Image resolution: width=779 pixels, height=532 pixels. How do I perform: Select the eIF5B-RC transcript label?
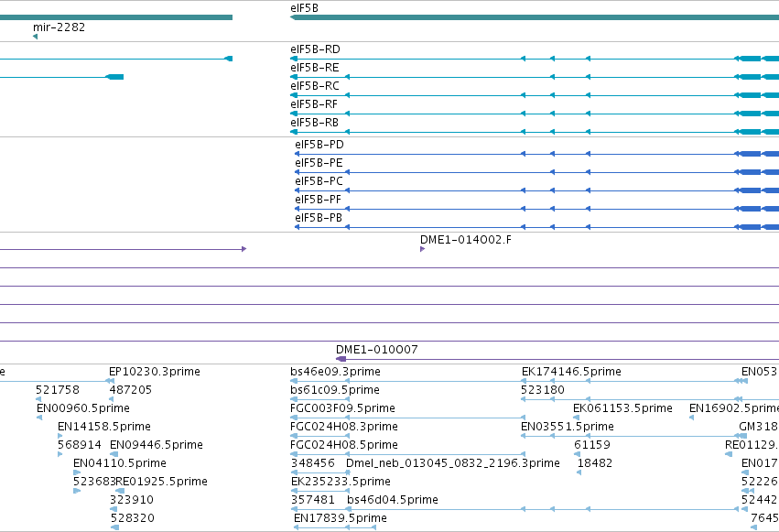pyautogui.click(x=315, y=86)
